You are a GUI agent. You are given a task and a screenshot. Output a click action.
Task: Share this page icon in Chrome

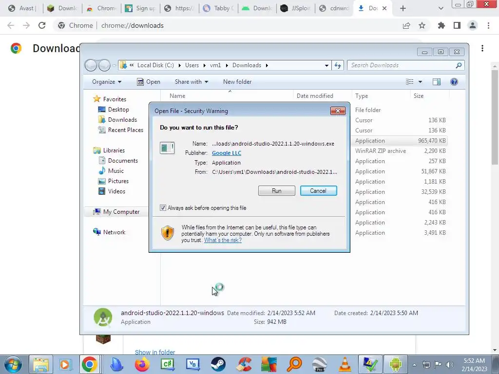coord(406,25)
